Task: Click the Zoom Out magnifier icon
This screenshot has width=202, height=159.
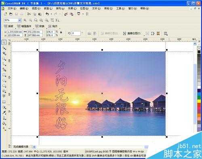Action: pyautogui.click(x=31, y=20)
